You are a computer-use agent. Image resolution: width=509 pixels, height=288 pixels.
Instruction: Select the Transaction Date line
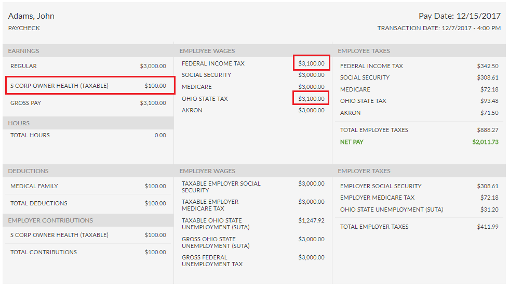[438, 28]
